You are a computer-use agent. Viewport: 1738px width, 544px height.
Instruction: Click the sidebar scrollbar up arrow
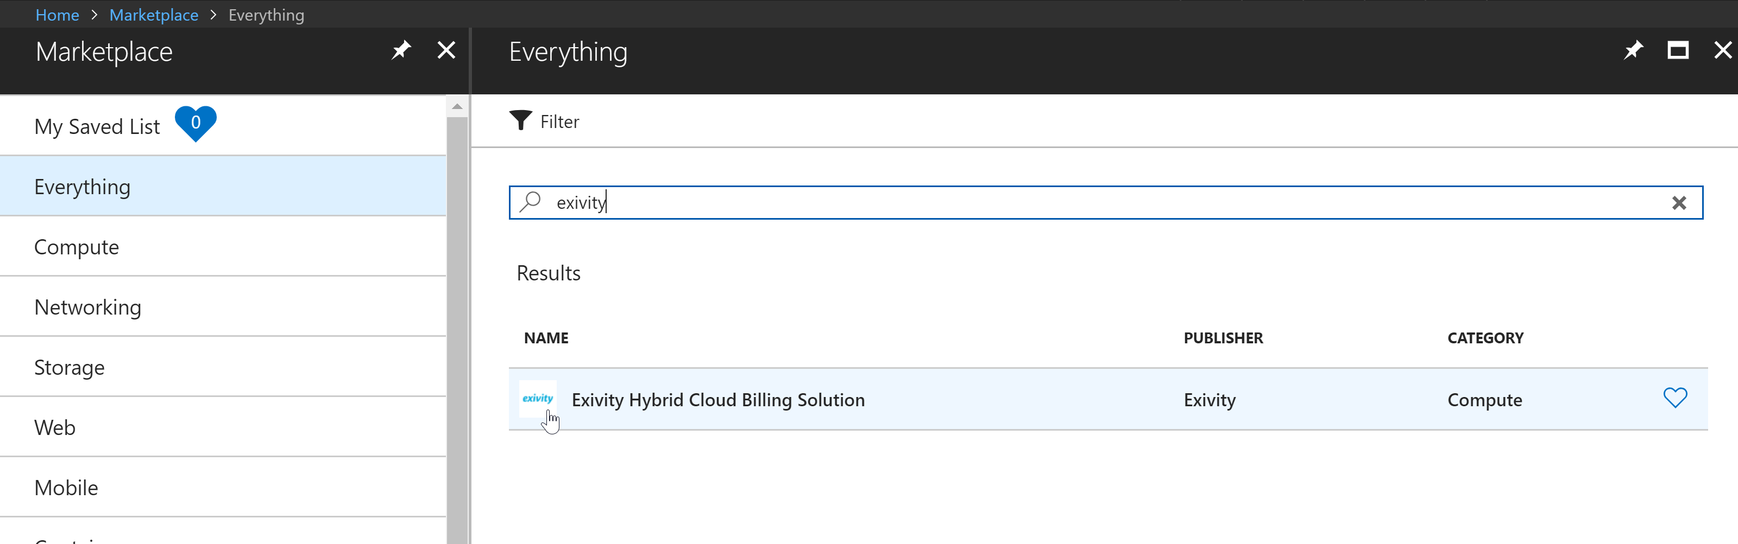[457, 106]
